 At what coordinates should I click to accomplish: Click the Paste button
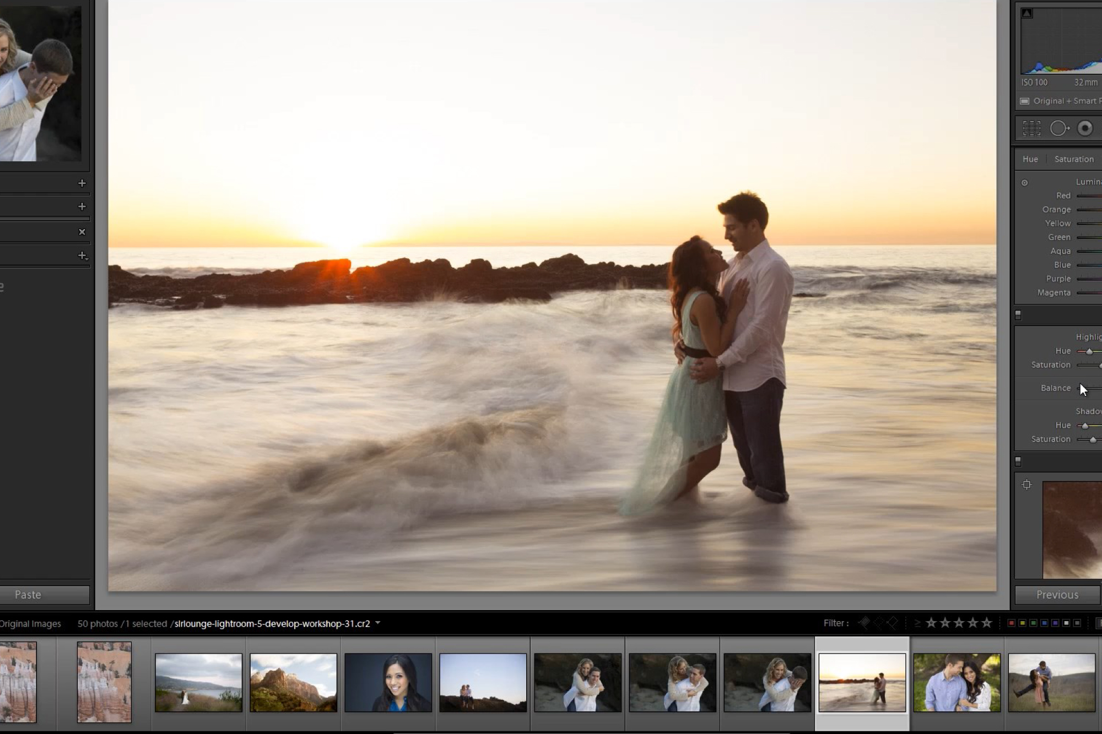tap(45, 595)
